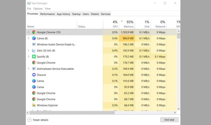Switch to the Details tab
Image resolution: width=211 pixels, height=125 pixels.
coord(95,14)
